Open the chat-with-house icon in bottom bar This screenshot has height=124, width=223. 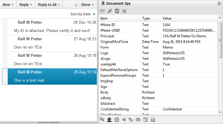tap(131, 120)
